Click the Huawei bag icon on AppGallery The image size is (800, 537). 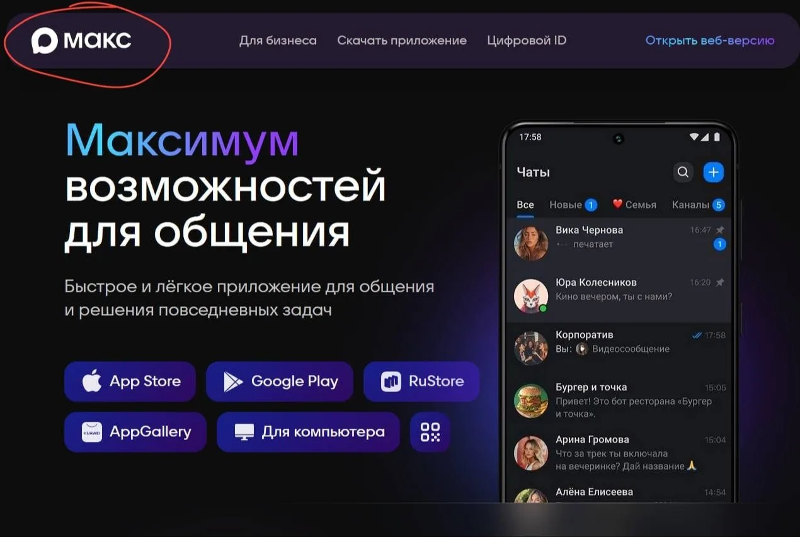[92, 432]
